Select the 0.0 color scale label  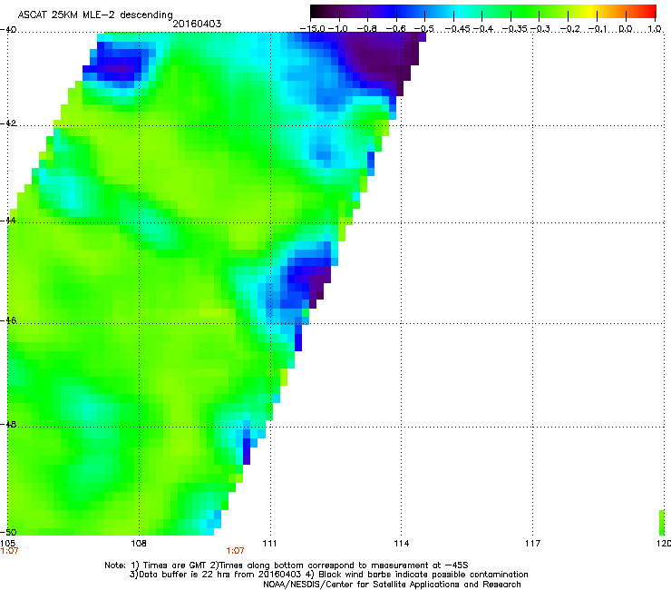pyautogui.click(x=626, y=29)
